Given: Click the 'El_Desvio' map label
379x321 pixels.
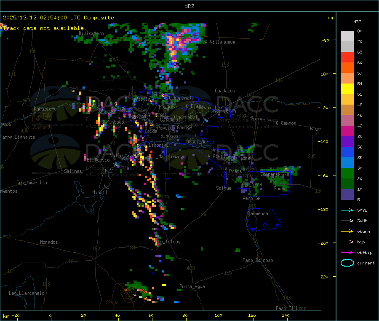Looking at the screenshot, I should click(x=98, y=160).
